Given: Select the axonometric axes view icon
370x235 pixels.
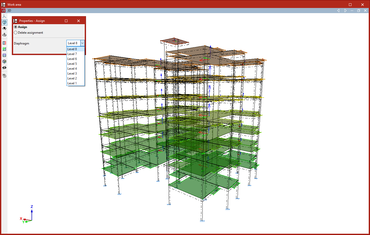Looking at the screenshot, I should click(x=4, y=16).
